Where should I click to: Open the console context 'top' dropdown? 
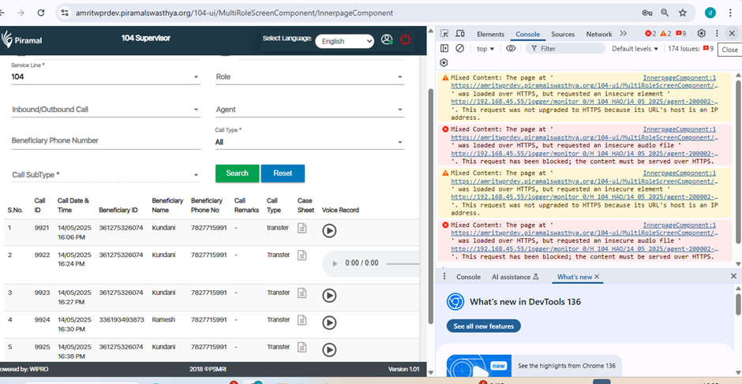(485, 49)
